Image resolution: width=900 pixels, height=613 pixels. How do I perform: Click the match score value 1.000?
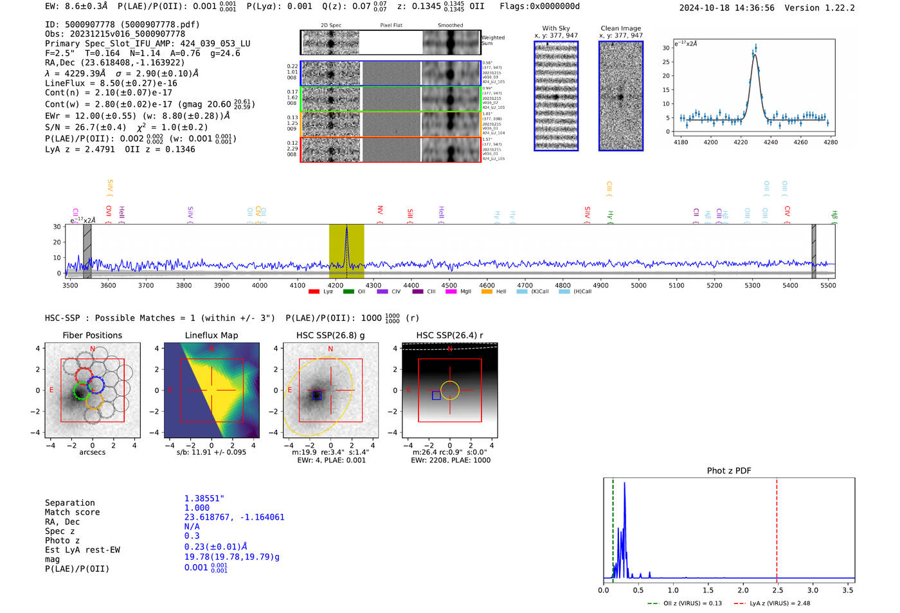[197, 508]
